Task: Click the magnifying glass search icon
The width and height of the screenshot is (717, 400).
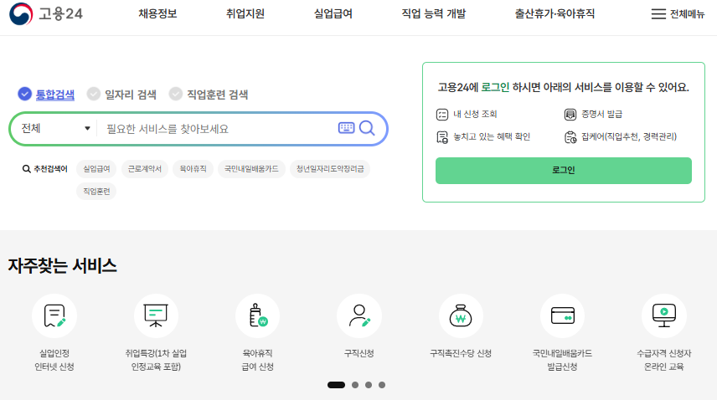Action: [x=367, y=128]
